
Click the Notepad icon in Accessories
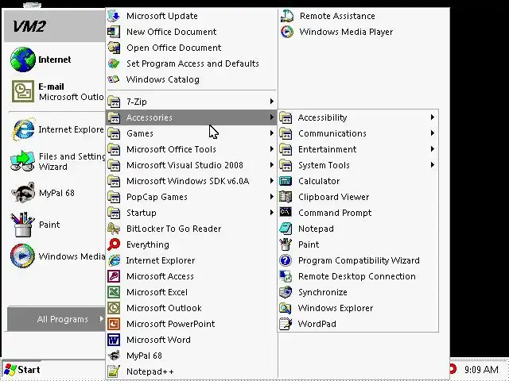point(286,229)
